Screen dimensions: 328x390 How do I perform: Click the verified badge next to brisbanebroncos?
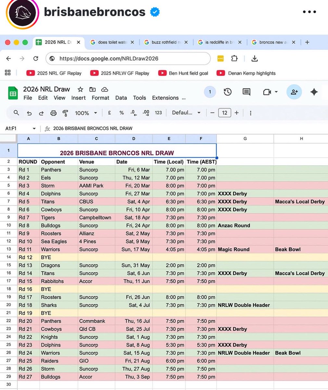coord(155,12)
